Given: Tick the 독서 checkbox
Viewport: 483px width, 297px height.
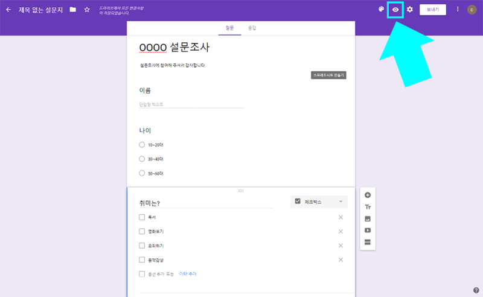Looking at the screenshot, I should tap(142, 217).
